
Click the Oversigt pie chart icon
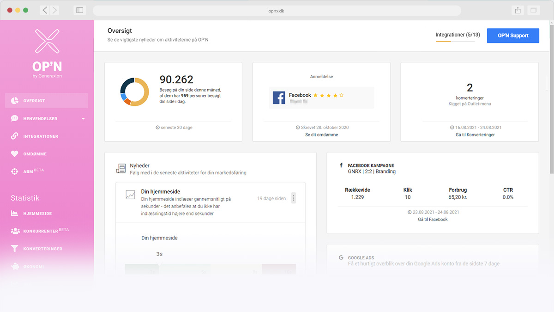tap(15, 101)
